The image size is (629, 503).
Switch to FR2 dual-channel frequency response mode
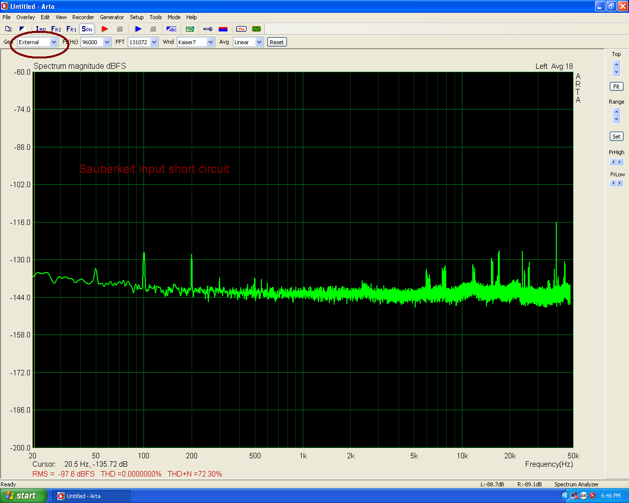click(57, 29)
